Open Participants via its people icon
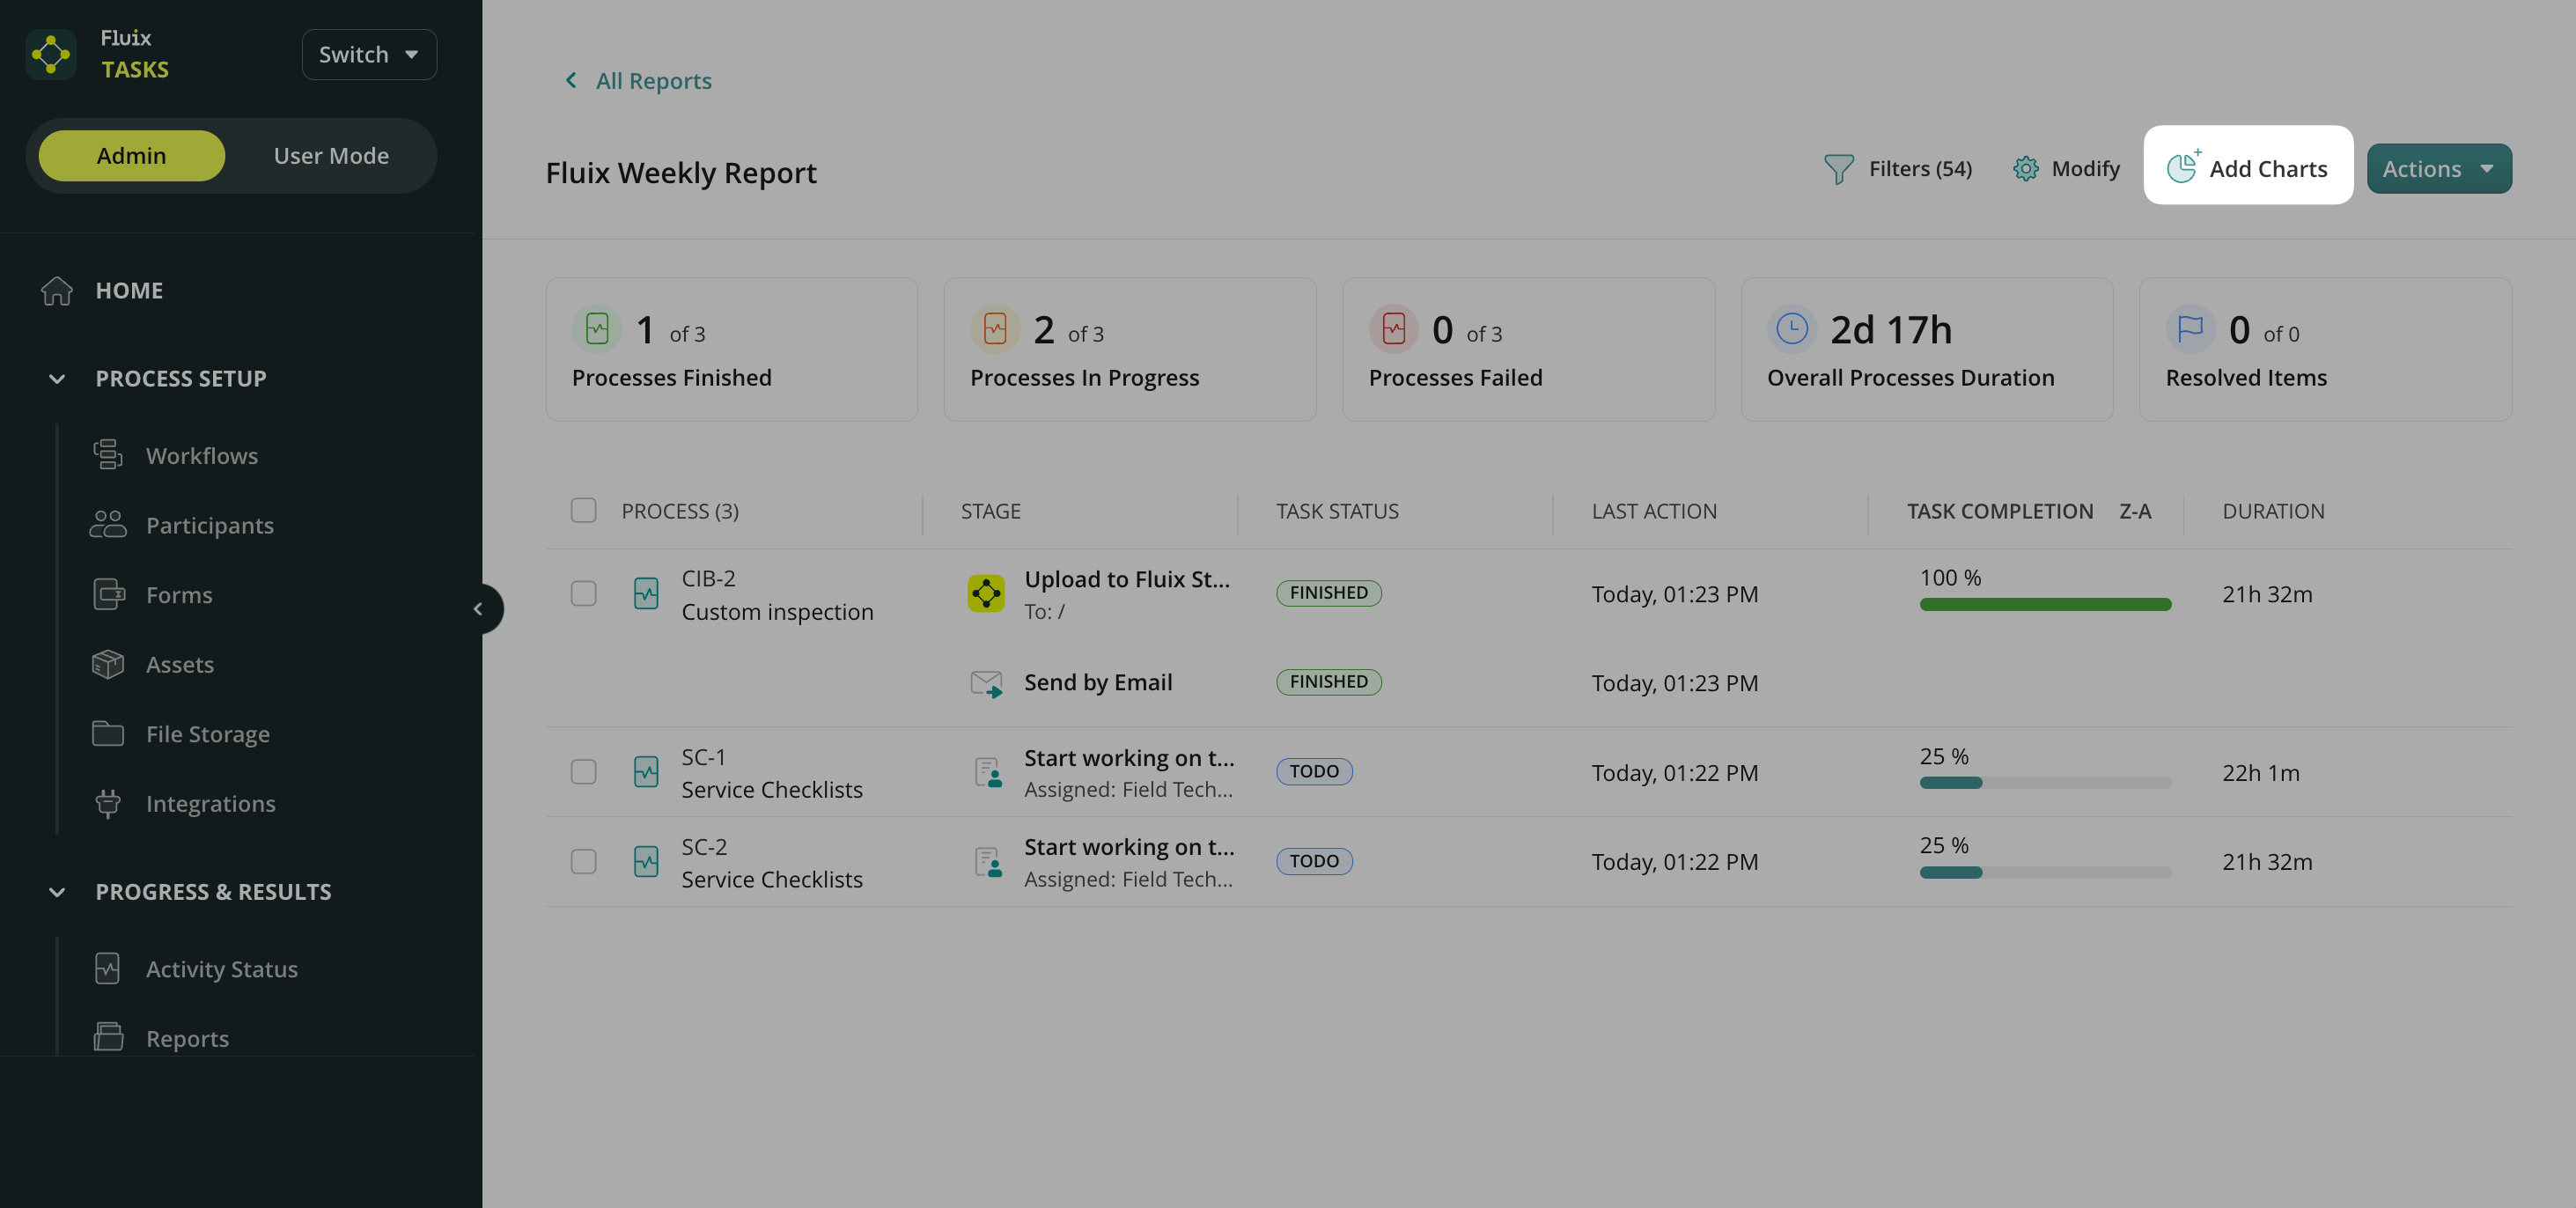2576x1208 pixels. click(x=108, y=524)
